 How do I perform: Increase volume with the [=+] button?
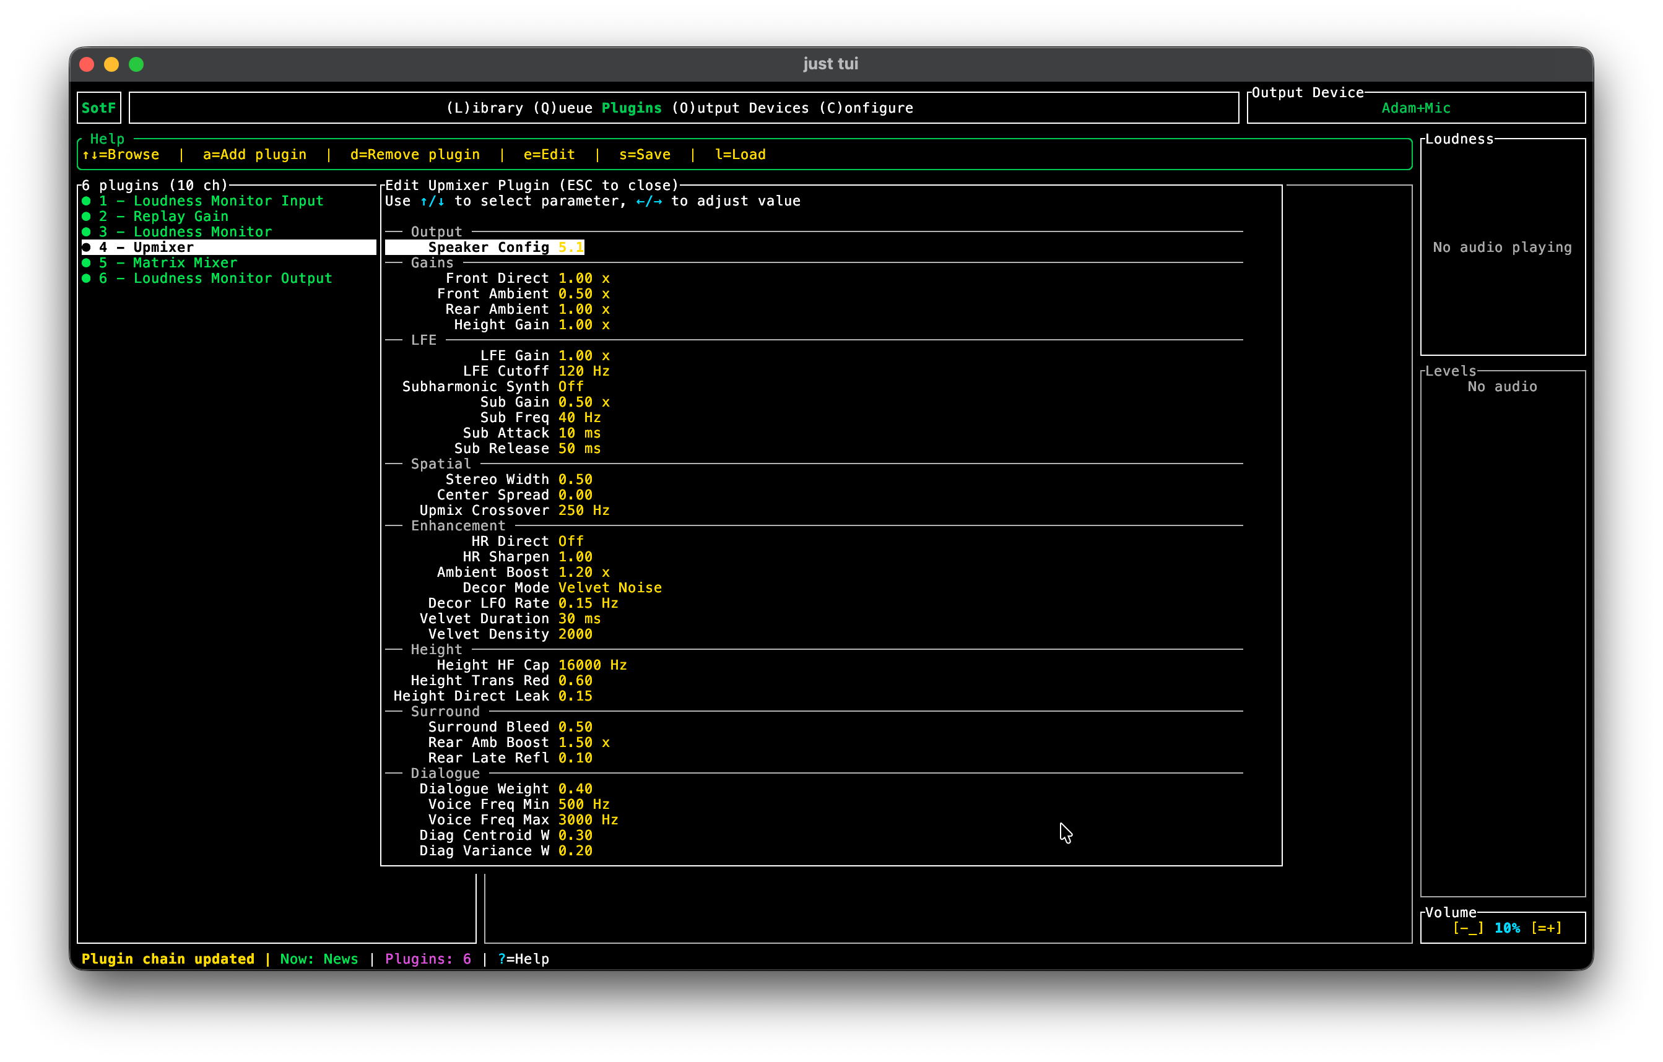point(1546,928)
